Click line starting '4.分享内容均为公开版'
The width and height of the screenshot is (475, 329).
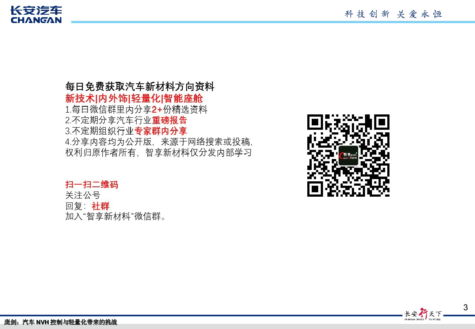tap(159, 142)
